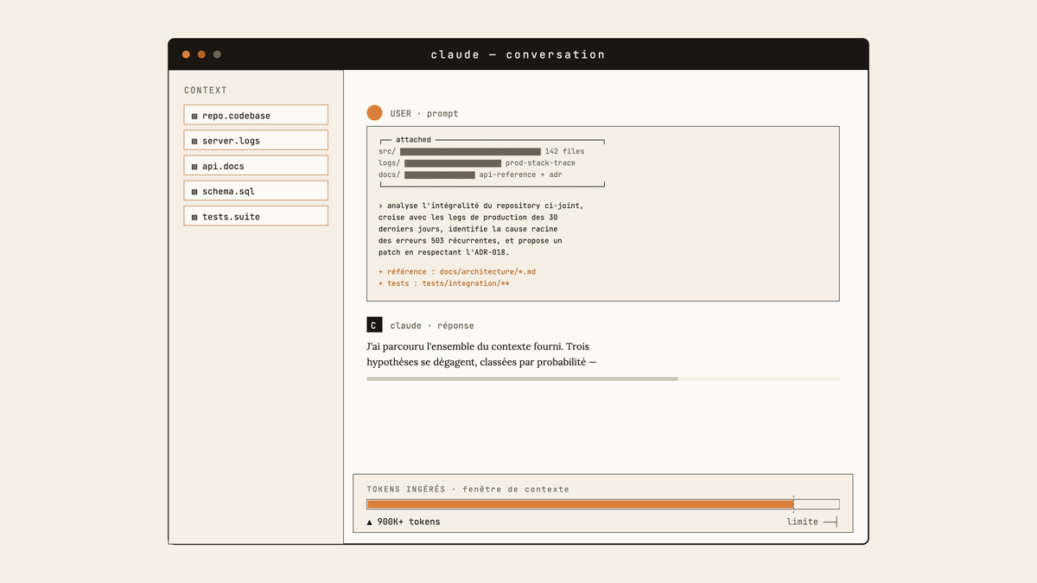Click the prompt text mentioning ADR-018
Screen dimensions: 1037x583
point(444,252)
